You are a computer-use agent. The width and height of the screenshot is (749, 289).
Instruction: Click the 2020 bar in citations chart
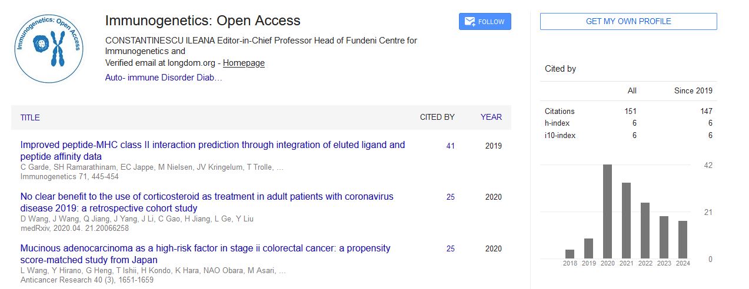point(607,212)
